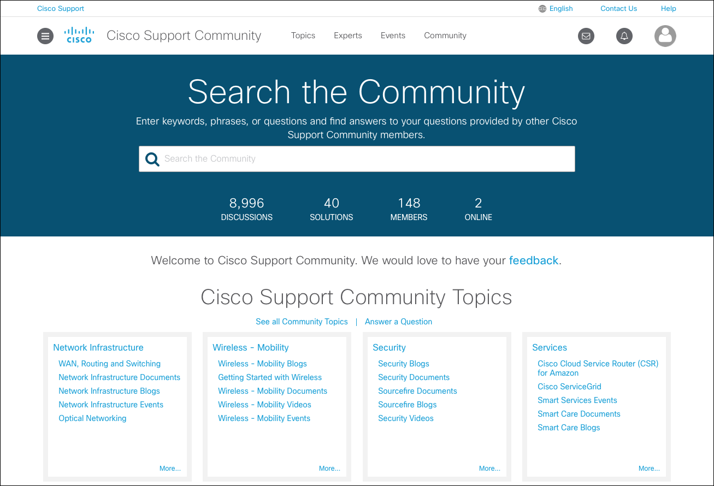
Task: Open the Services heading
Action: coord(550,347)
